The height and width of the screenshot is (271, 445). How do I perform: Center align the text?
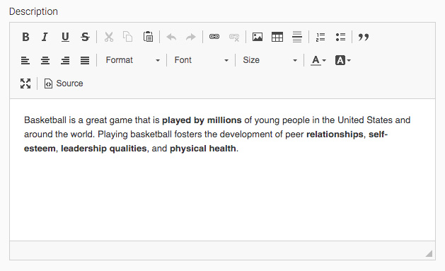point(45,60)
